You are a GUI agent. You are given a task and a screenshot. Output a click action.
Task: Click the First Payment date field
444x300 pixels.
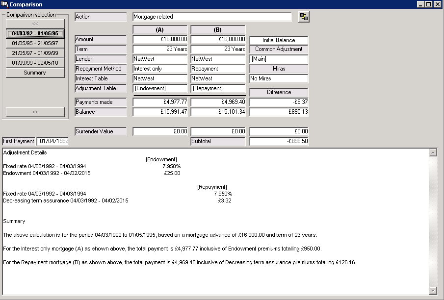(x=53, y=142)
